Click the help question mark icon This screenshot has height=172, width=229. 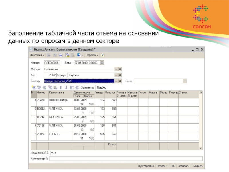pyautogui.click(x=102, y=55)
